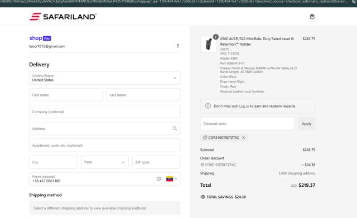Click the City field

(53, 162)
